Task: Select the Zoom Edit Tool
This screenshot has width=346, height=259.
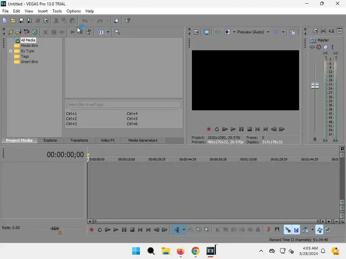Action: [x=206, y=230]
